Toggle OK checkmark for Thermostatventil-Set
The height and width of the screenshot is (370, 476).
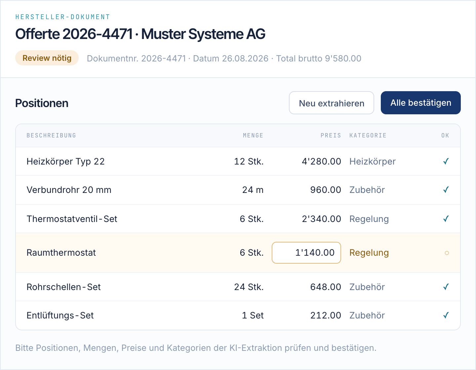pos(446,219)
